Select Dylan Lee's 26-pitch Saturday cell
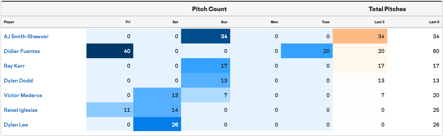 (157, 125)
